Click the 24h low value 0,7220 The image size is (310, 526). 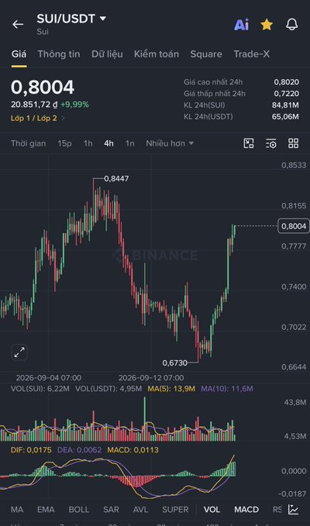pos(287,94)
